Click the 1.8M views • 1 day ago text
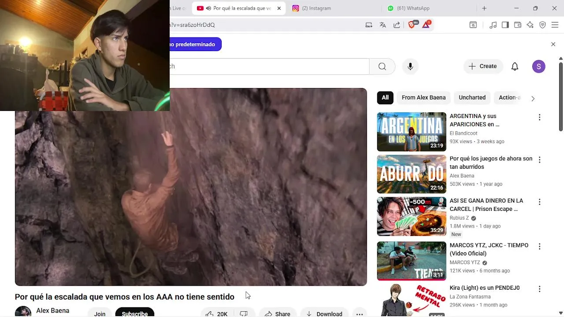The height and width of the screenshot is (317, 564). click(x=475, y=226)
